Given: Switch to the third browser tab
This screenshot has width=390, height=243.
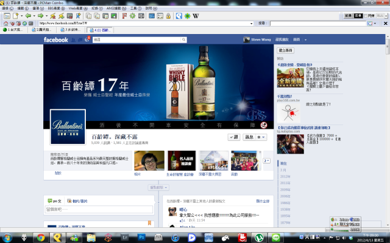Looking at the screenshot, I should pyautogui.click(x=71, y=30).
